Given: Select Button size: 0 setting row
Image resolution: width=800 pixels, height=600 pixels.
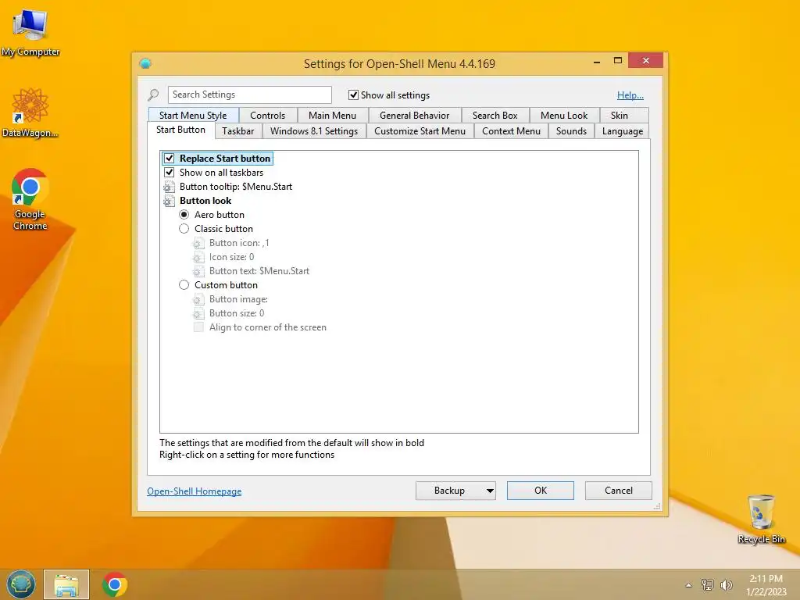Looking at the screenshot, I should (x=237, y=313).
